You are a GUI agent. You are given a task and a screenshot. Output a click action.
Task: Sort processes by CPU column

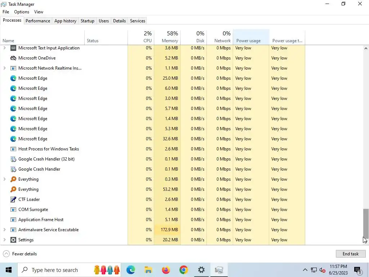click(x=141, y=37)
